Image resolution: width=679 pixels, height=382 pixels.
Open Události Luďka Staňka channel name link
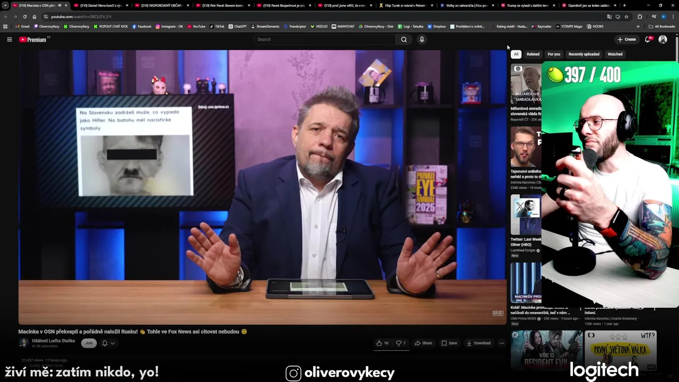54,341
